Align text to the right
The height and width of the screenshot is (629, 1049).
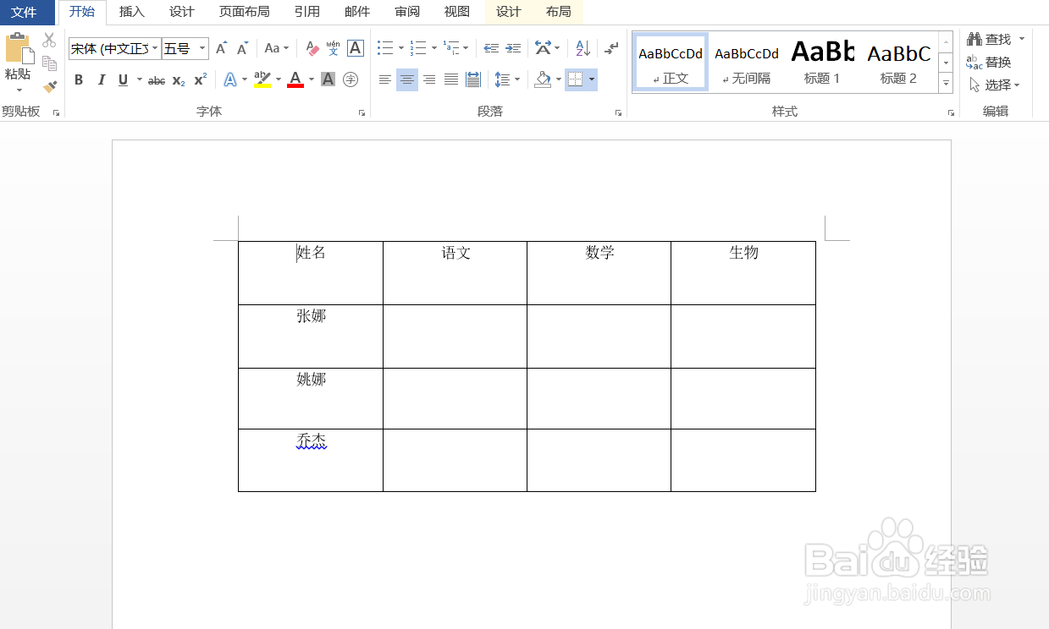[429, 79]
